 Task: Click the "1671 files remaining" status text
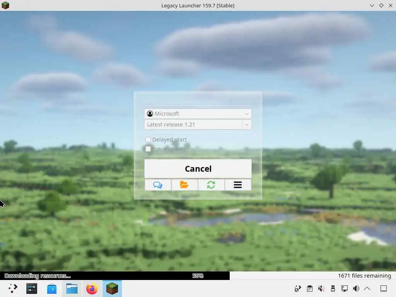point(364,276)
